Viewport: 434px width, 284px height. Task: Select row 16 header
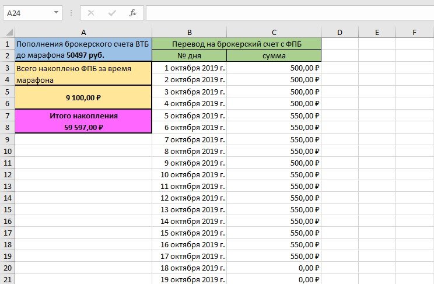point(8,221)
